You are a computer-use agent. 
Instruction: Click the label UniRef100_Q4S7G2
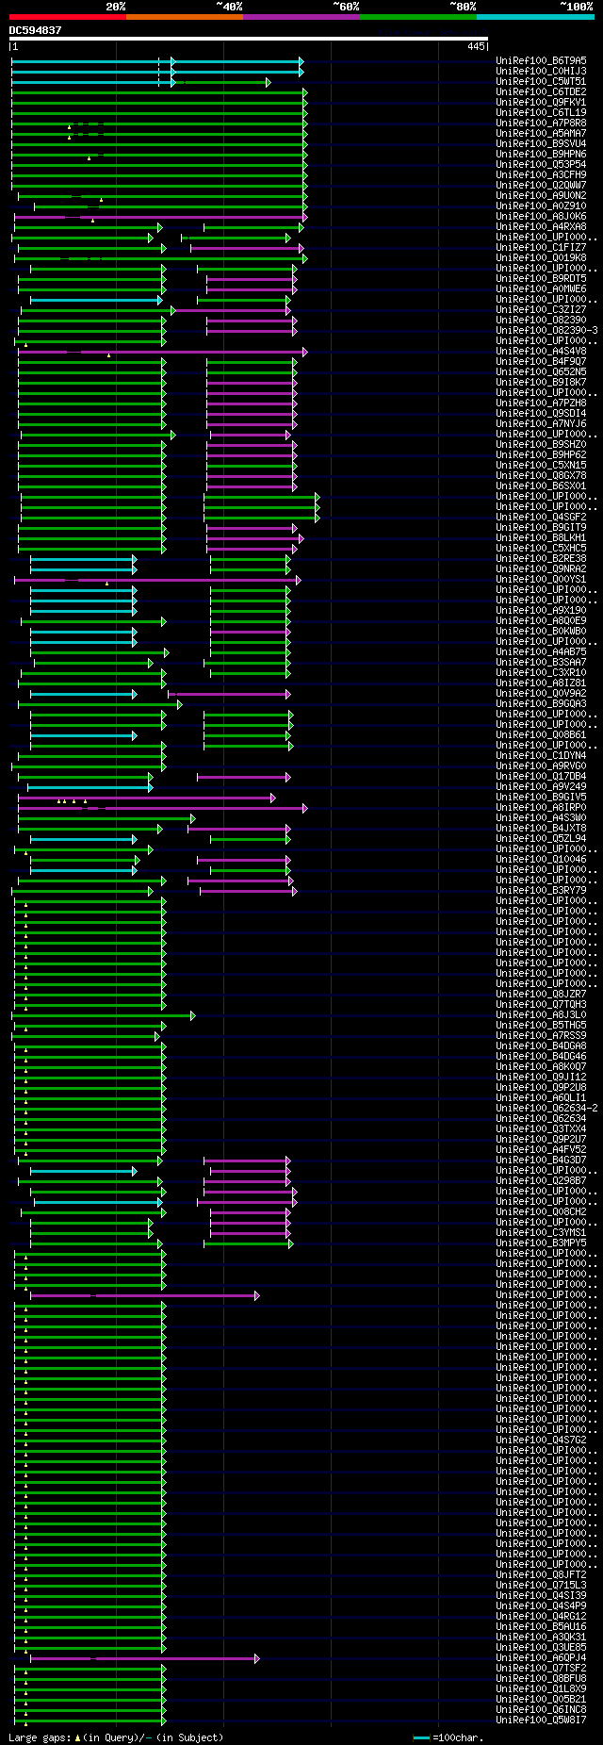[x=541, y=1440]
